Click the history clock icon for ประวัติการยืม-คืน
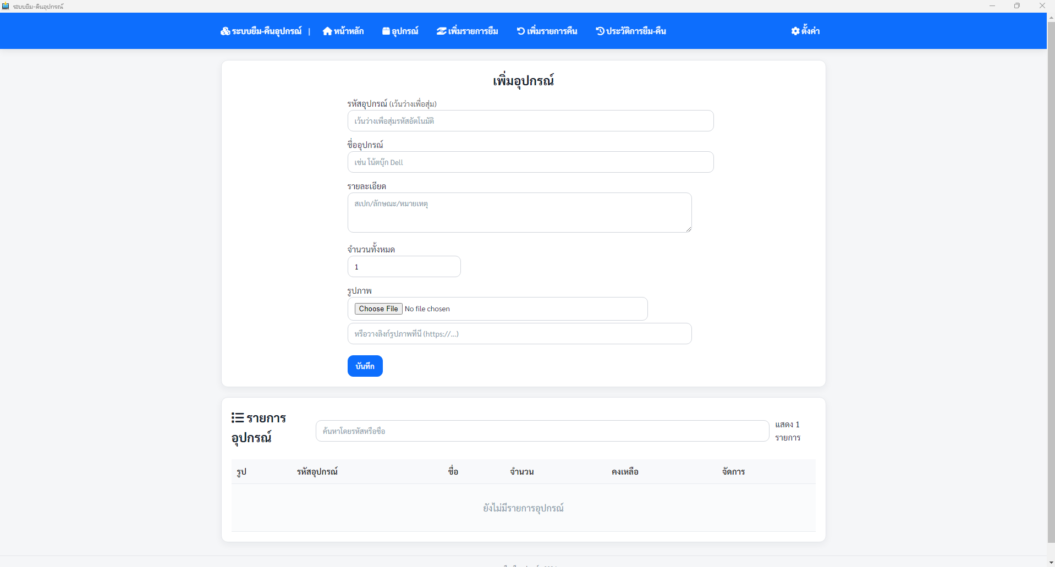The width and height of the screenshot is (1055, 567). tap(600, 31)
